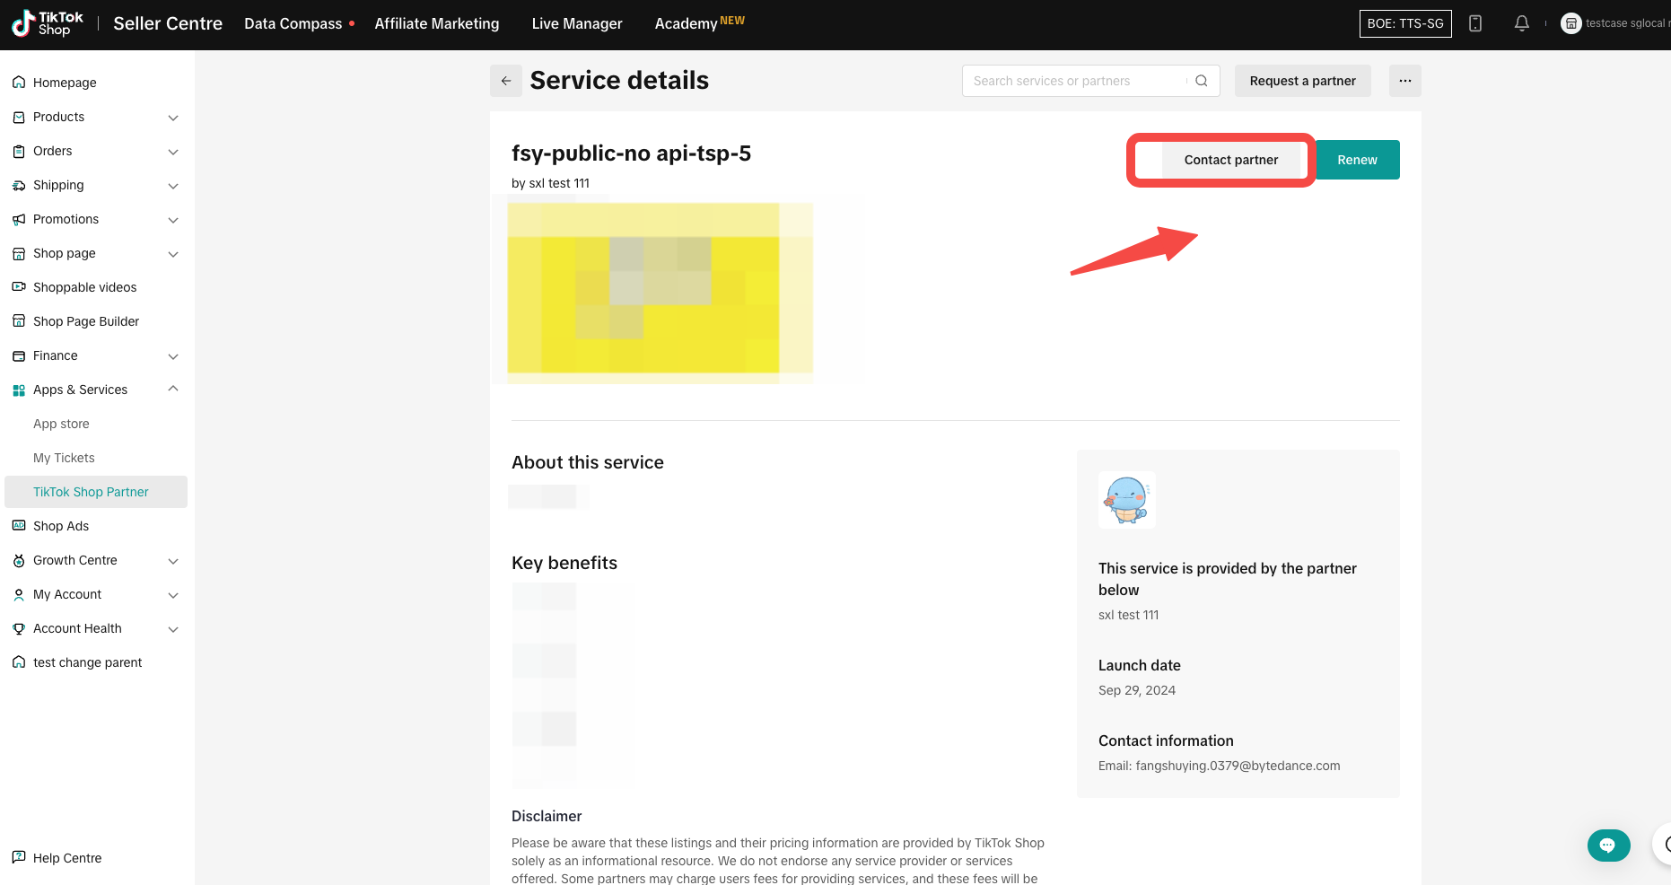The height and width of the screenshot is (885, 1671).
Task: Click the TikTok Shop logo
Action: (x=48, y=24)
